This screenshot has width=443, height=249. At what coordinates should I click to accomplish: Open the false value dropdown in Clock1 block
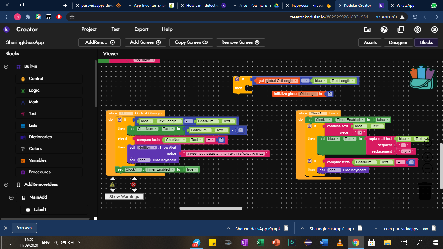pos(387,120)
